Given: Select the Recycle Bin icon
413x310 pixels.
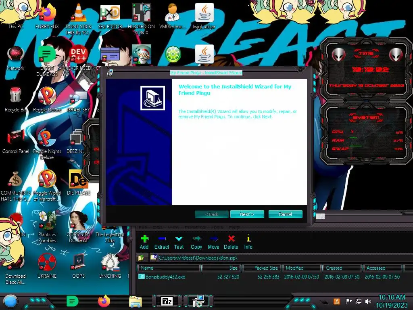Looking at the screenshot, I should [x=16, y=100].
